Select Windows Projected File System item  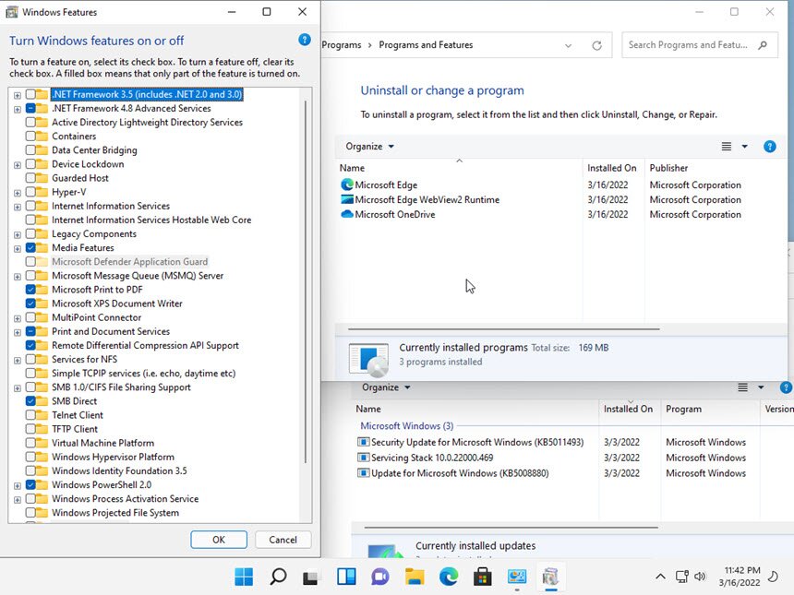pyautogui.click(x=115, y=513)
